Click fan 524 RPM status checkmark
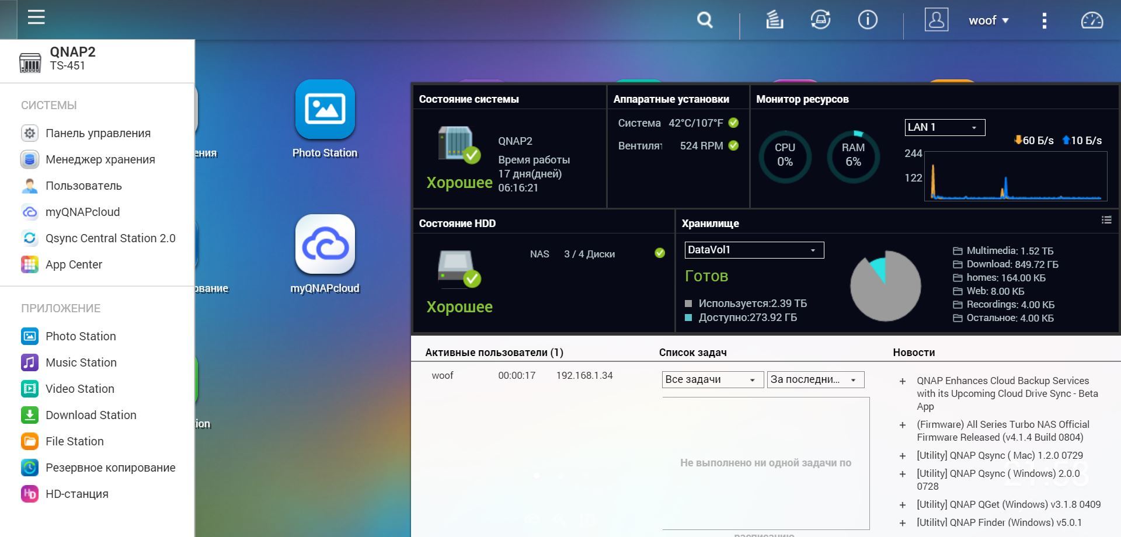Image resolution: width=1121 pixels, height=537 pixels. pyautogui.click(x=733, y=145)
